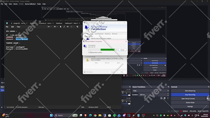Screen dimensions: 210x118
Task: Open Remote Desktop from the taskbar
Action: [x=105, y=115]
